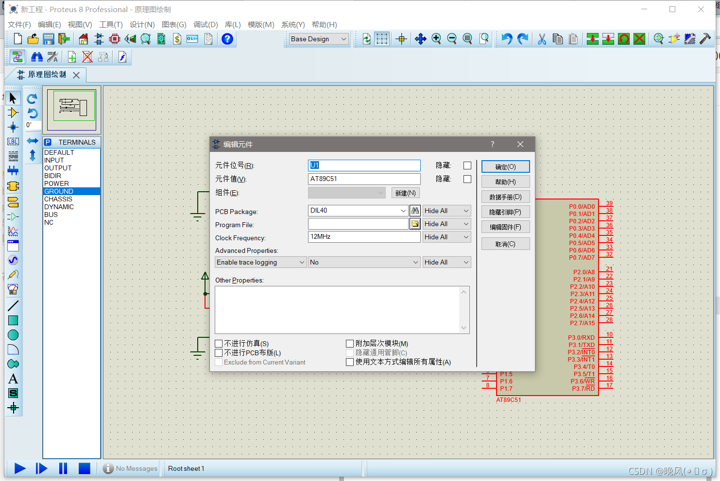Confirm with 确定(O) button
The height and width of the screenshot is (481, 720).
506,166
